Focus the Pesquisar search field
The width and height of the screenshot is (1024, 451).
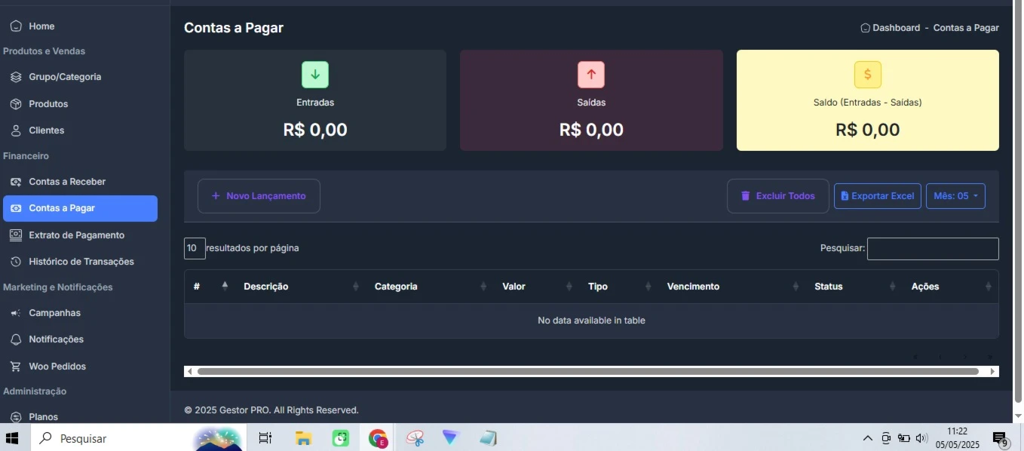(x=933, y=249)
